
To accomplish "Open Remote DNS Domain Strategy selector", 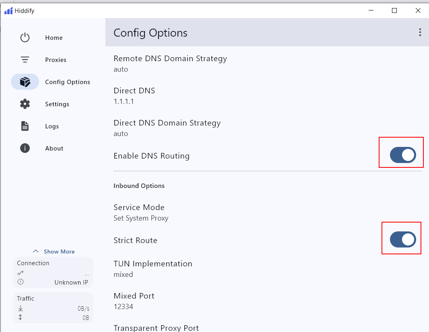I will coord(170,64).
